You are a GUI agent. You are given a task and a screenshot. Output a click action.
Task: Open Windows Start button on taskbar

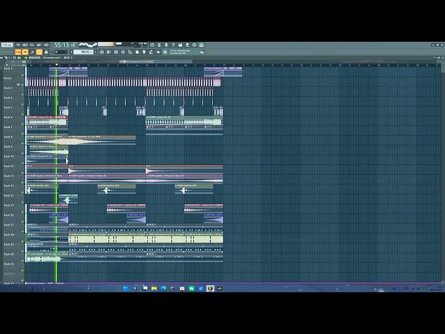[126, 289]
